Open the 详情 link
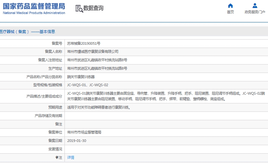The width and height of the screenshot is (268, 163). coord(71,157)
